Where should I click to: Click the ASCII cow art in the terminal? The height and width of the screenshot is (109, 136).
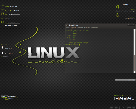click(x=72, y=36)
